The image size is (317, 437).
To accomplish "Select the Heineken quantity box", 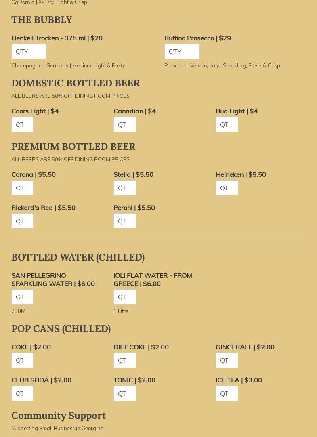I will 227,188.
